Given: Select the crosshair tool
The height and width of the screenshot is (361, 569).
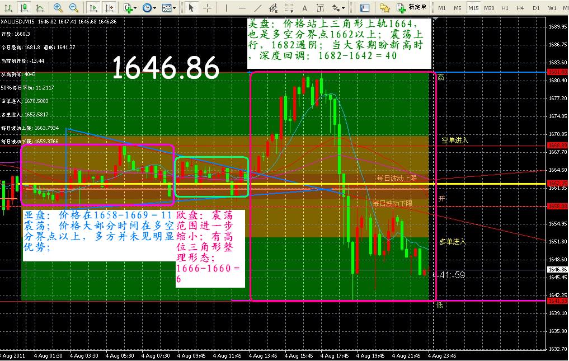Looking at the screenshot, I should (x=207, y=8).
